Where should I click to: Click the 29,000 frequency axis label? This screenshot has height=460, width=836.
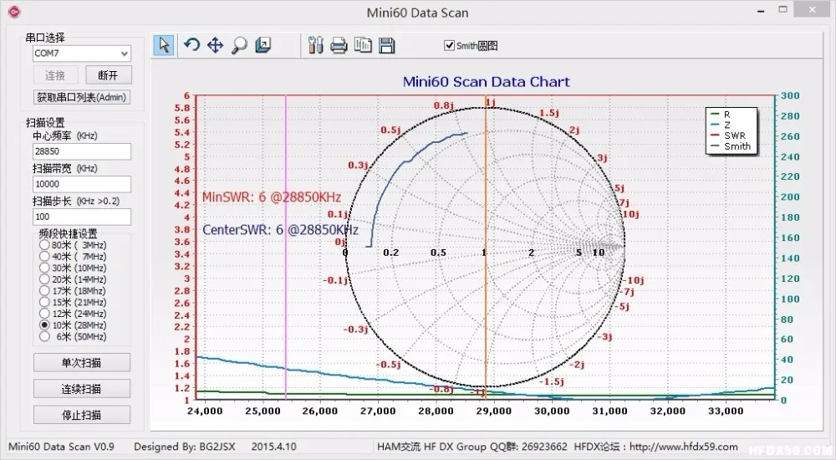(x=494, y=411)
